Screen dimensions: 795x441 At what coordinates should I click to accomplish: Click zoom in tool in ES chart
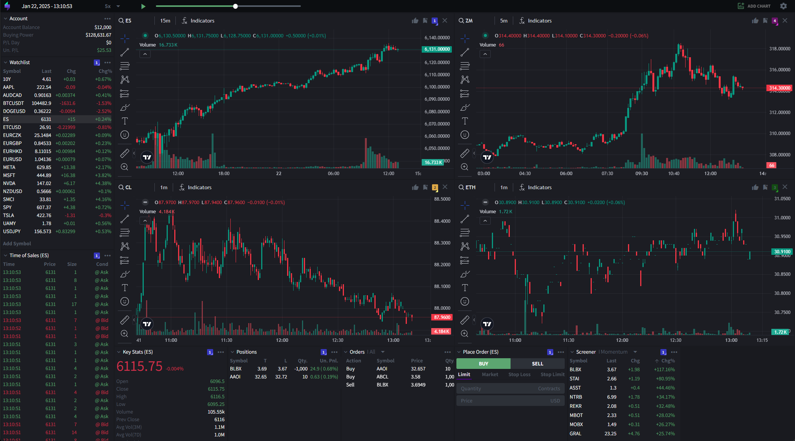(125, 167)
